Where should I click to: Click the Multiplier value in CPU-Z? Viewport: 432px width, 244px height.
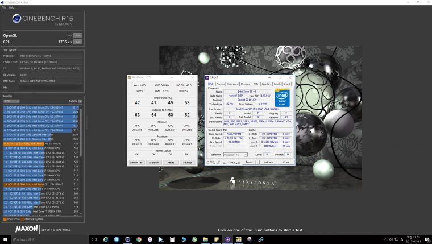(234, 138)
